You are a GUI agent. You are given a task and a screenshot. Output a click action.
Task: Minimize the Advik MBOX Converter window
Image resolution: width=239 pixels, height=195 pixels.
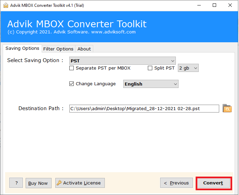click(199, 5)
